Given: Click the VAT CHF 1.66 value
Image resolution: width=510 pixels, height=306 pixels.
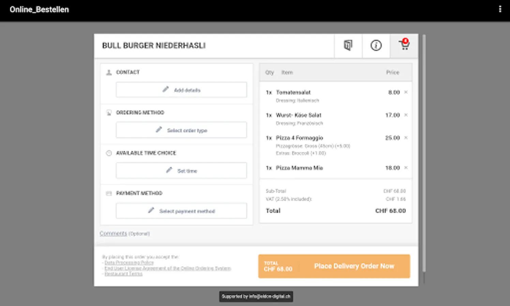Looking at the screenshot, I should point(396,199).
